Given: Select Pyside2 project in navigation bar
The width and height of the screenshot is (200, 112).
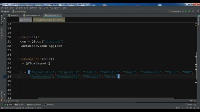Looking at the screenshot, I should (6, 12).
